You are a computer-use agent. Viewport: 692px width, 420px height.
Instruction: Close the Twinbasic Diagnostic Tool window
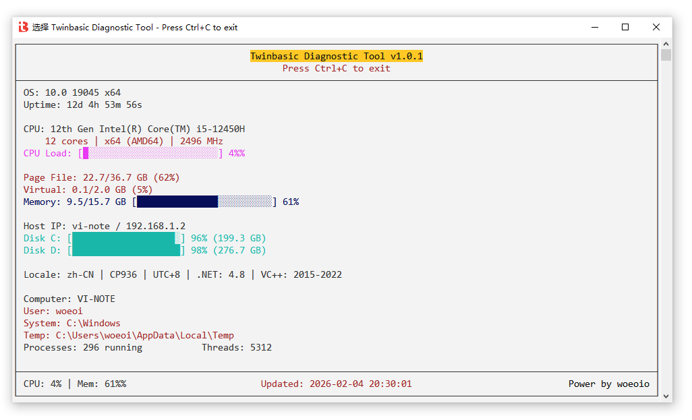tap(656, 27)
